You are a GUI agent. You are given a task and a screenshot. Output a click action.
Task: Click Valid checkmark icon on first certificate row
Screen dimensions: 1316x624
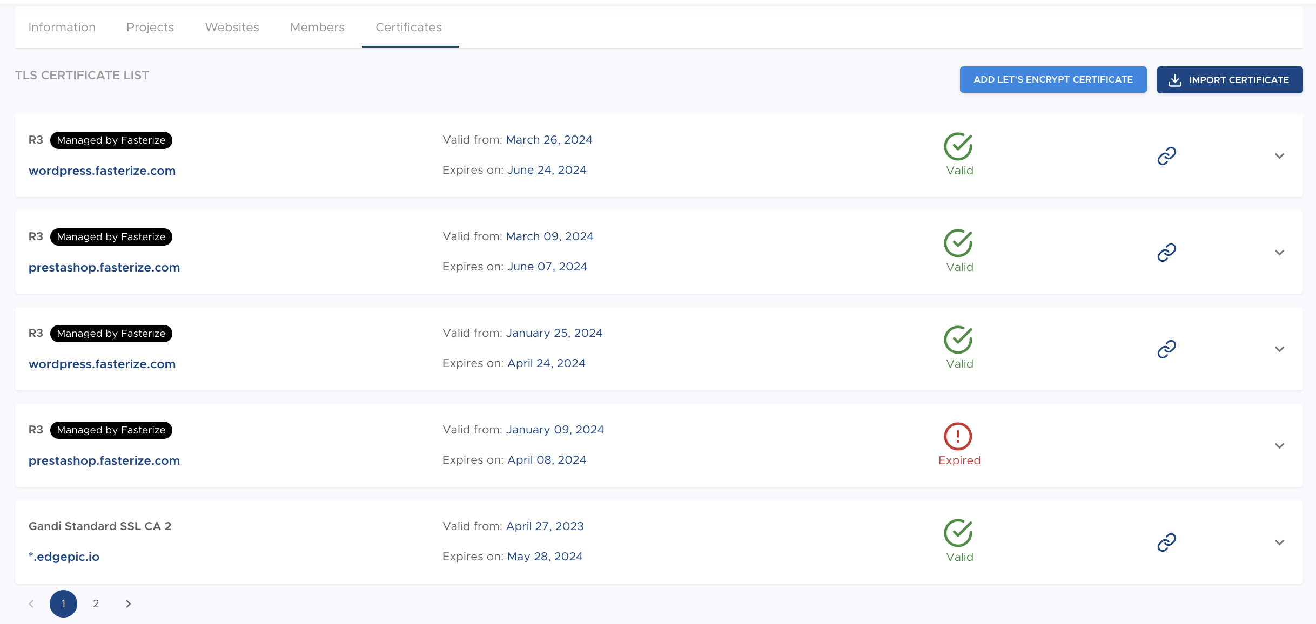click(x=958, y=146)
